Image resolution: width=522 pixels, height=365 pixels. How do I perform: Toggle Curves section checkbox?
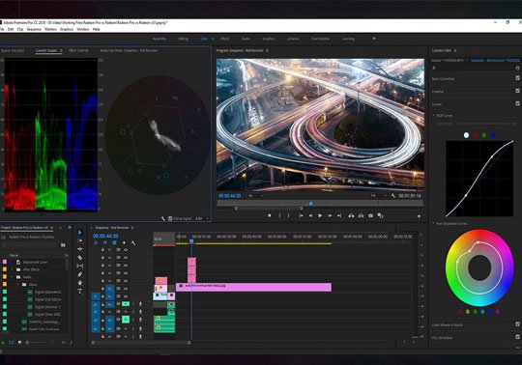point(518,103)
